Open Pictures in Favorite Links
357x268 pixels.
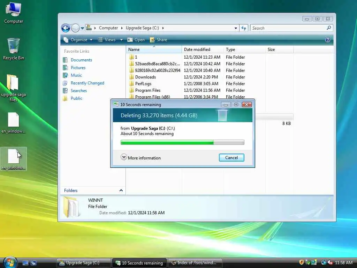click(78, 68)
